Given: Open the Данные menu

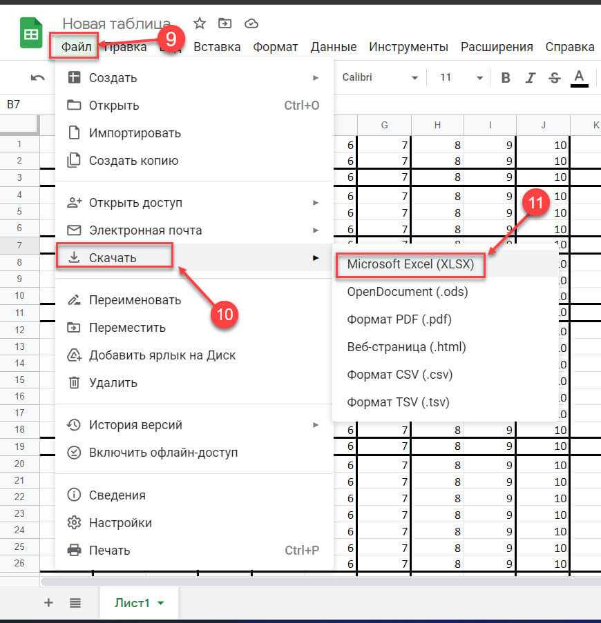Looking at the screenshot, I should pos(334,47).
